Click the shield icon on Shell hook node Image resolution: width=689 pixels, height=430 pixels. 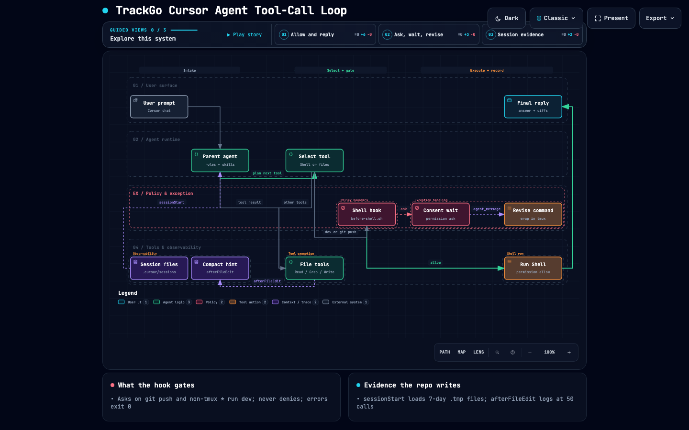[343, 208]
